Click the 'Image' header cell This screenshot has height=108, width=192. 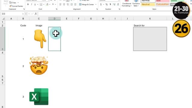click(39, 25)
